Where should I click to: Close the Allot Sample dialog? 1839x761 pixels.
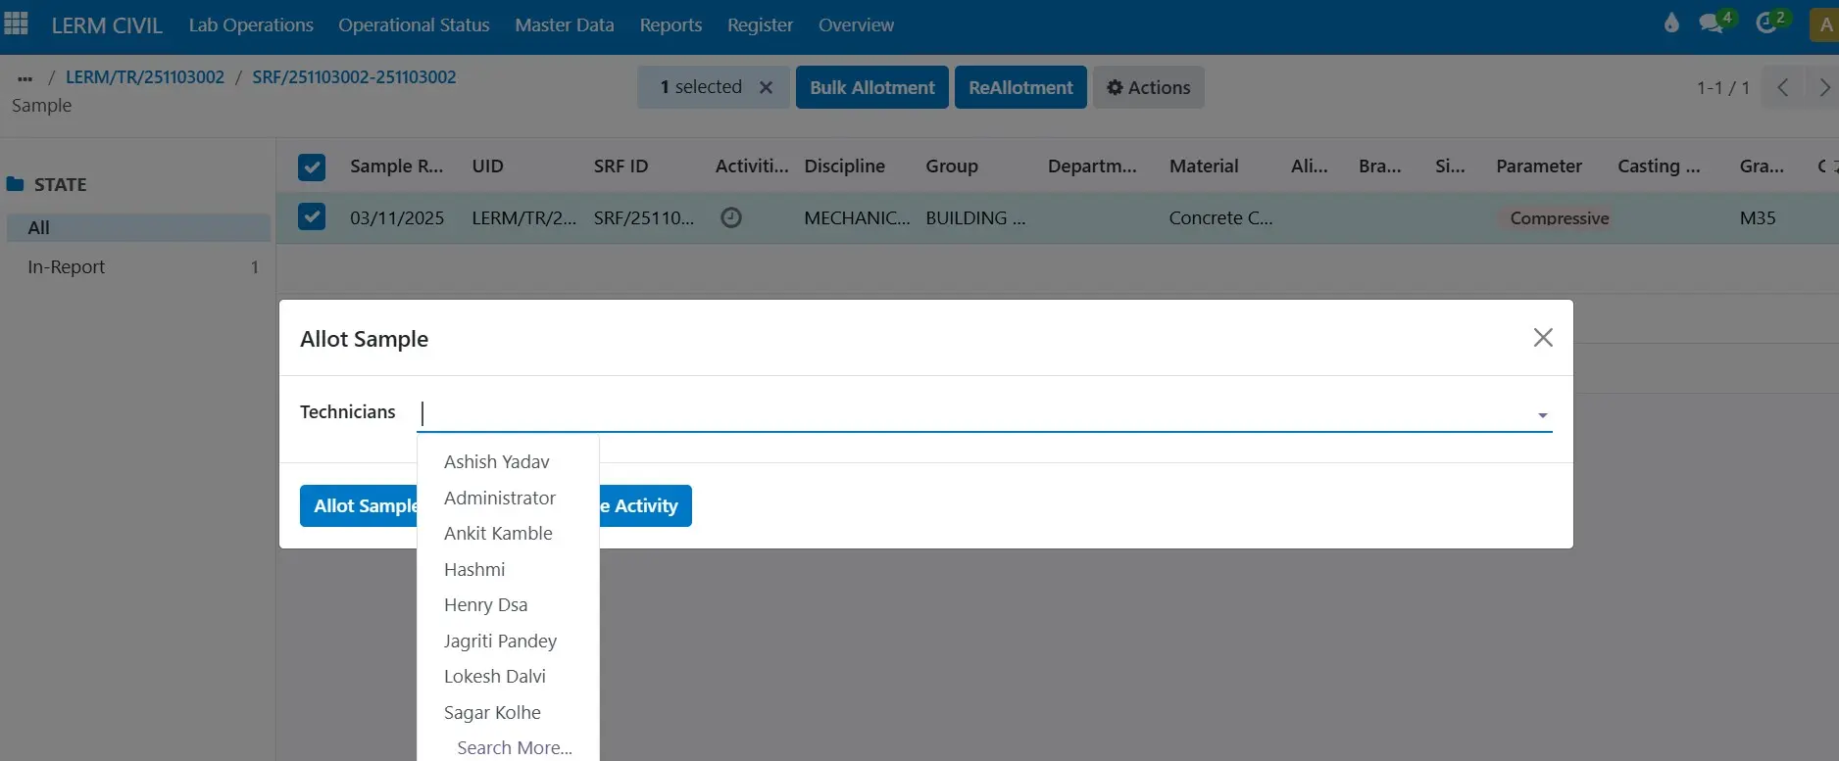coord(1542,338)
